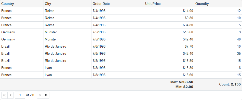Click the Lyon cell priced at $15.60

(68, 75)
